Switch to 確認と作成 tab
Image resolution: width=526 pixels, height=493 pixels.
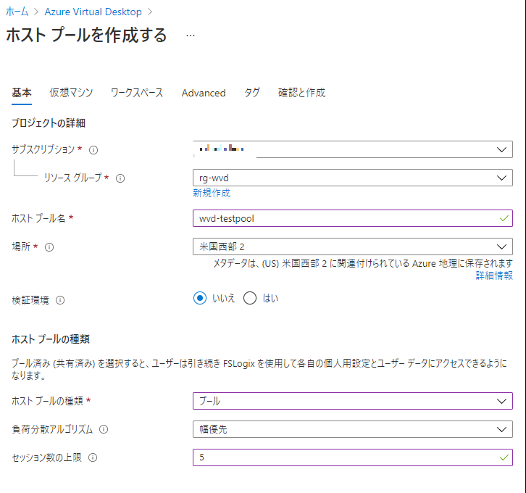click(x=301, y=93)
